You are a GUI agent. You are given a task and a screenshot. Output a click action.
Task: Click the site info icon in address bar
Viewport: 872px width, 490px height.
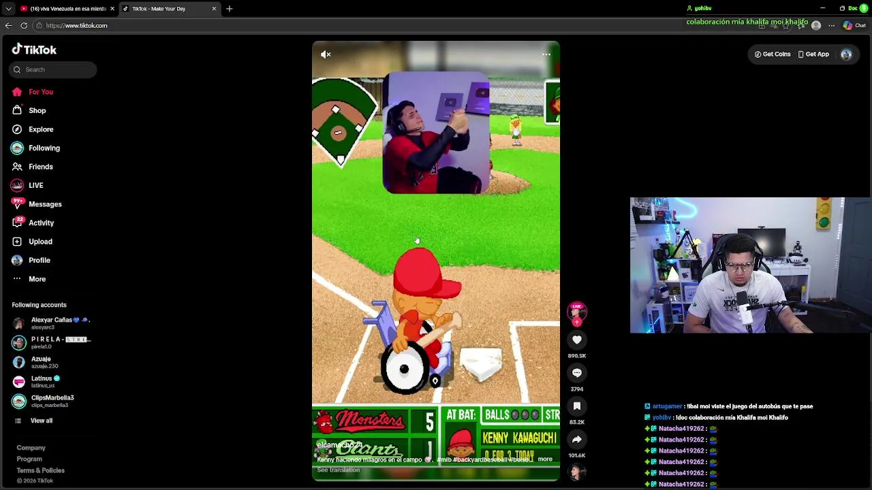(39, 26)
